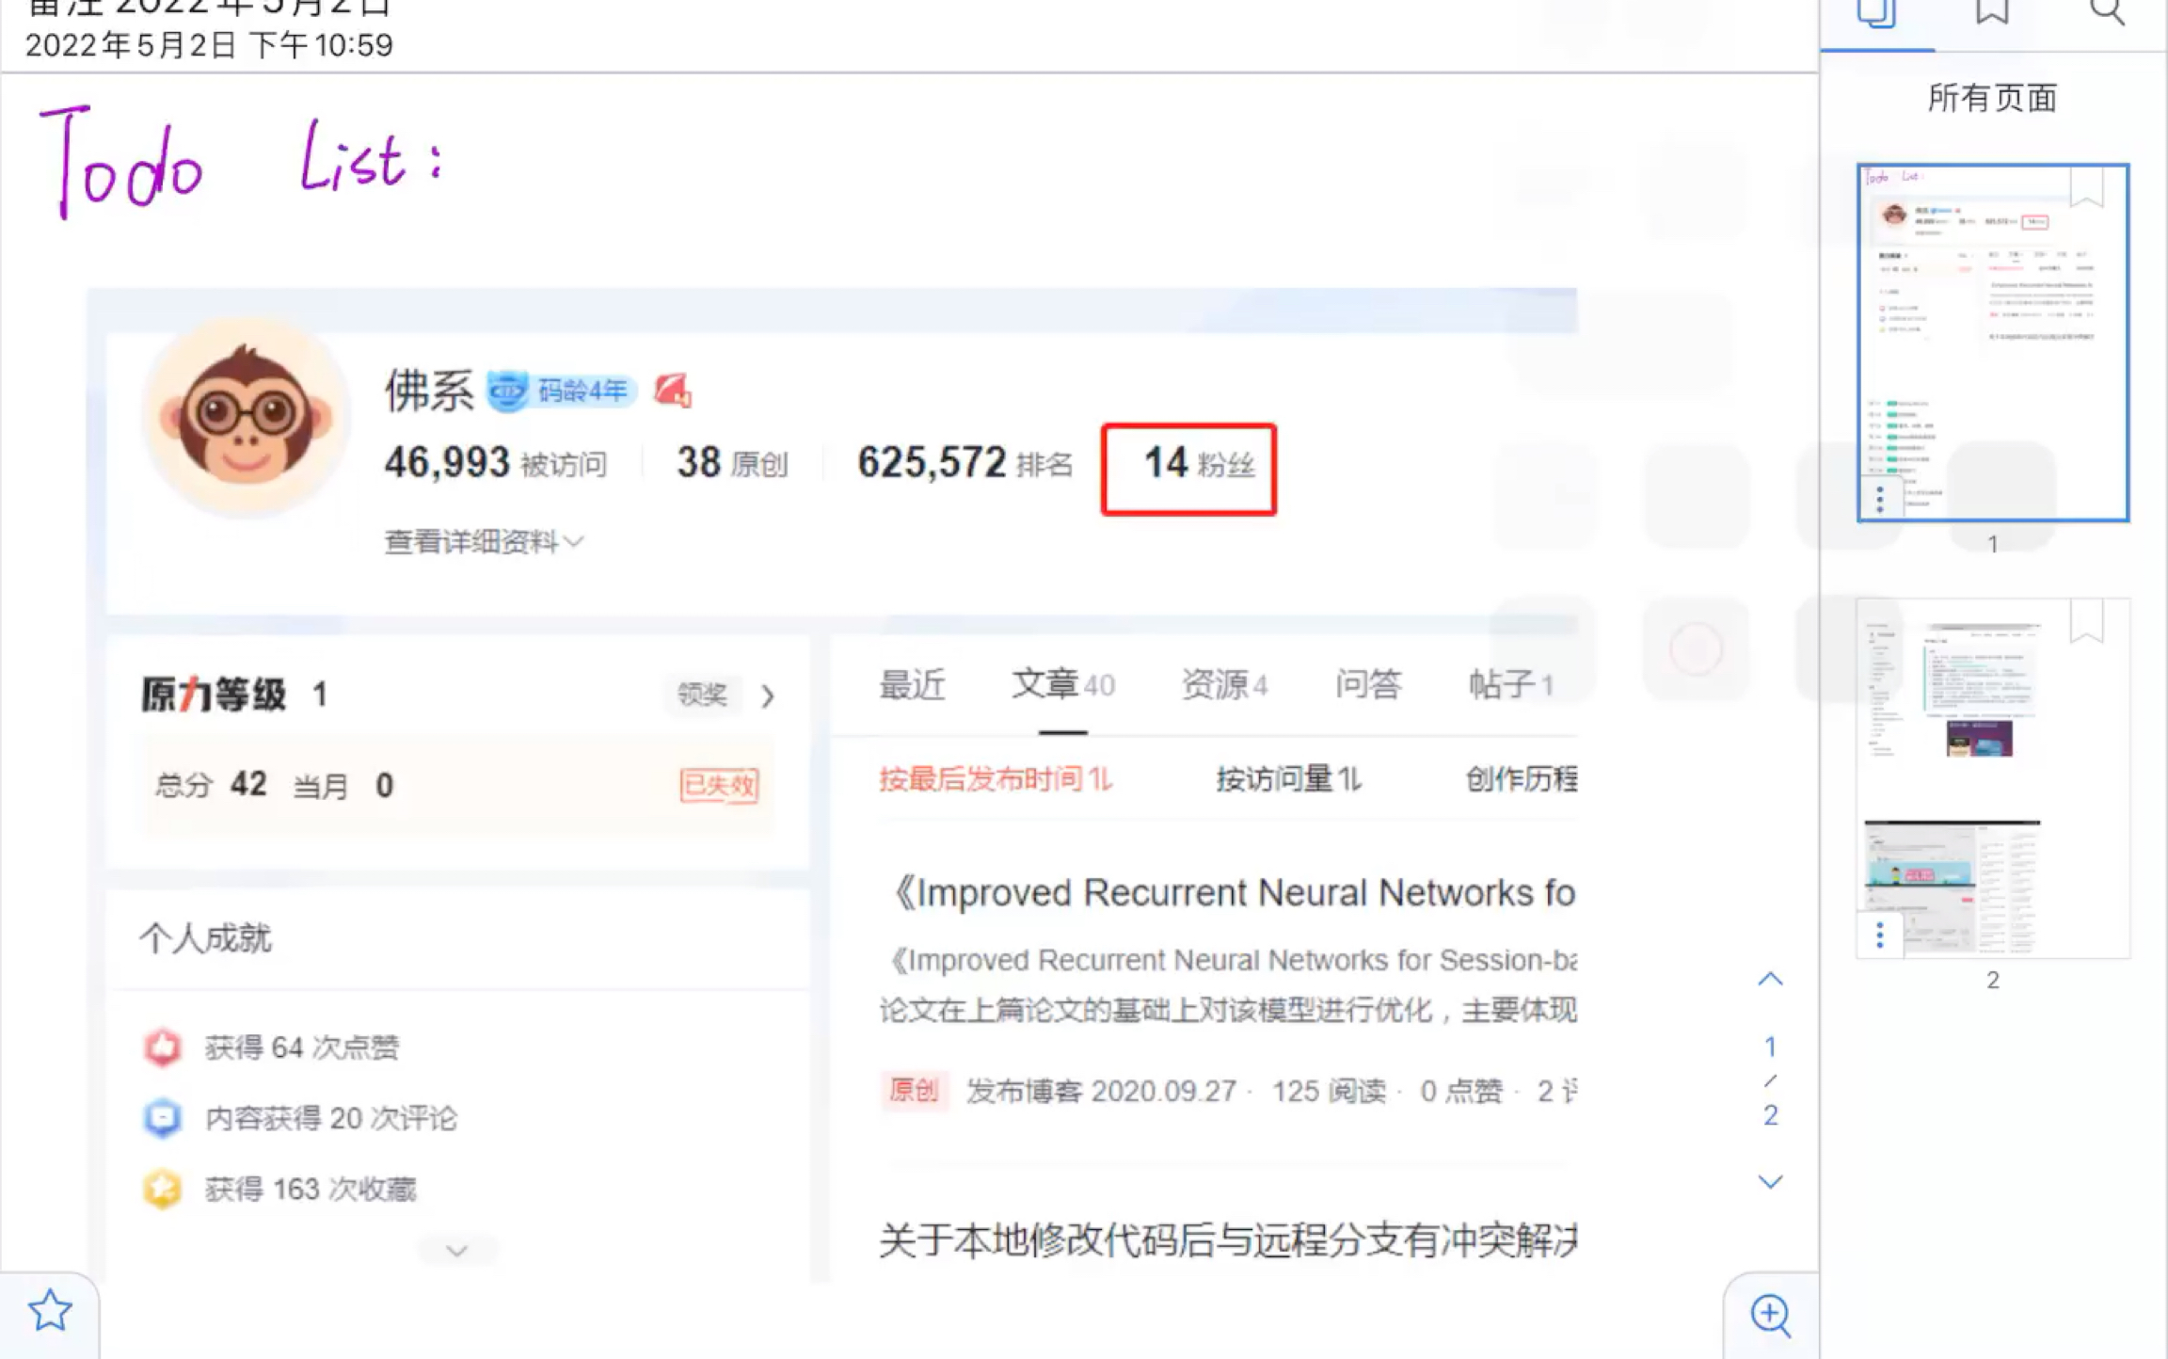Switch to the 最近 tab
2168x1359 pixels.
click(912, 684)
